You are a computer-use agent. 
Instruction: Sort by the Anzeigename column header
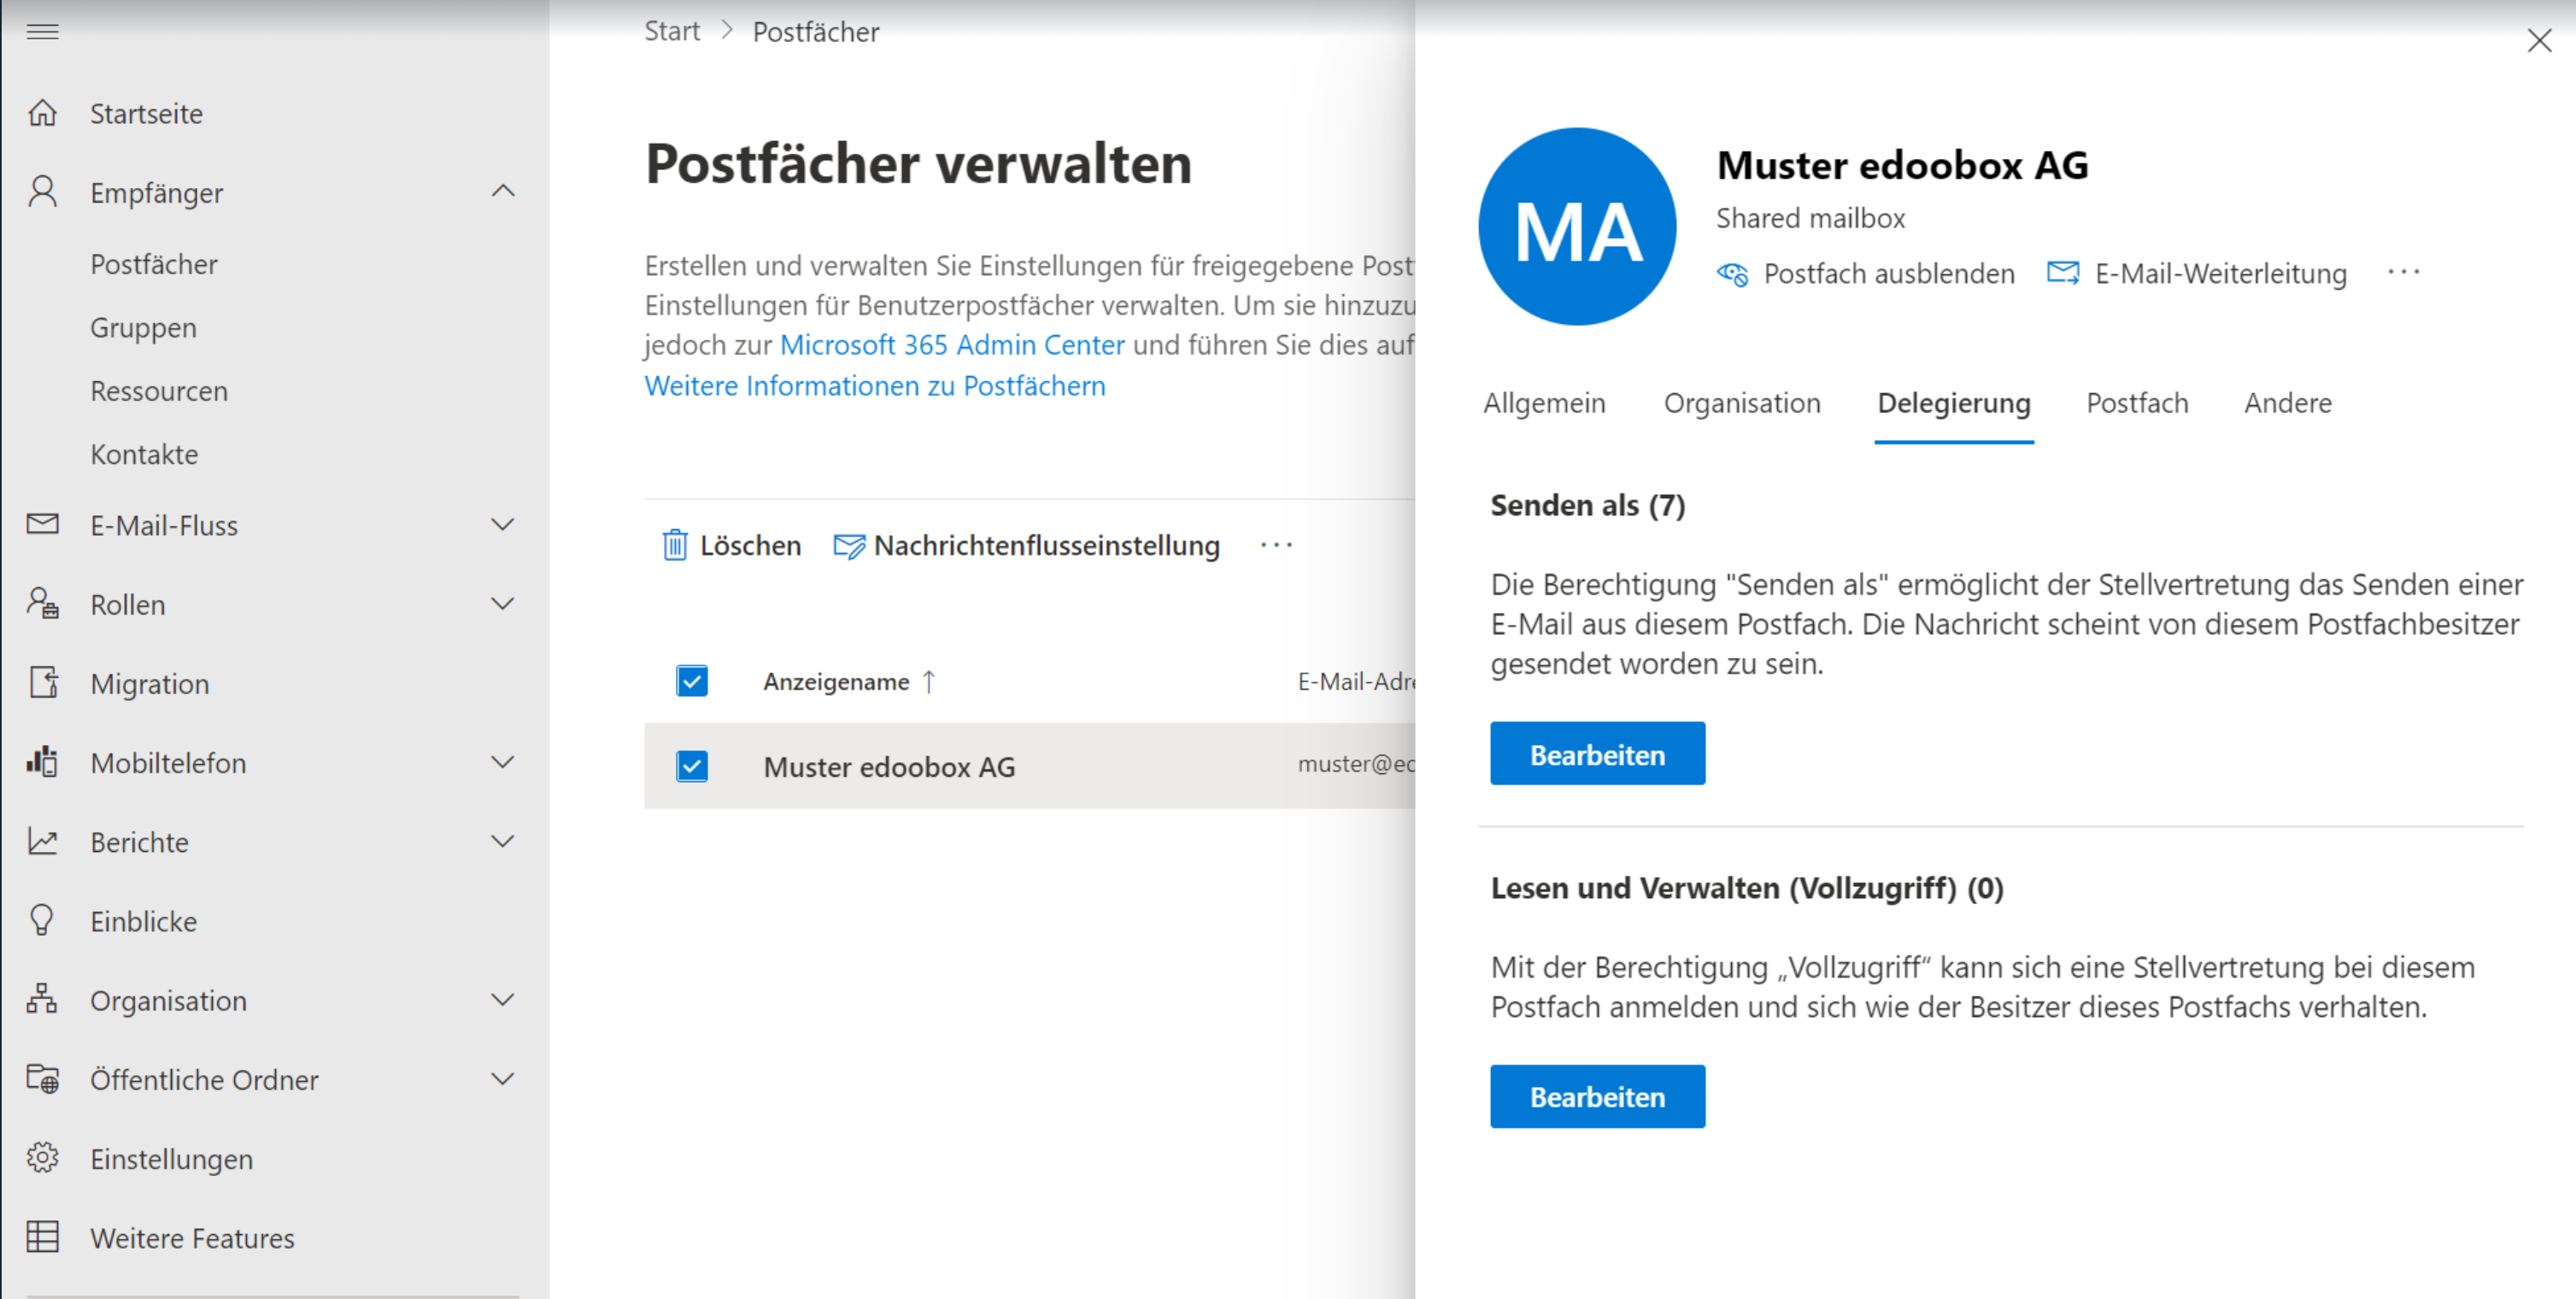[x=836, y=682]
